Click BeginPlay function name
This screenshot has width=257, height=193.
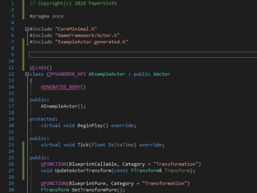pos(90,126)
